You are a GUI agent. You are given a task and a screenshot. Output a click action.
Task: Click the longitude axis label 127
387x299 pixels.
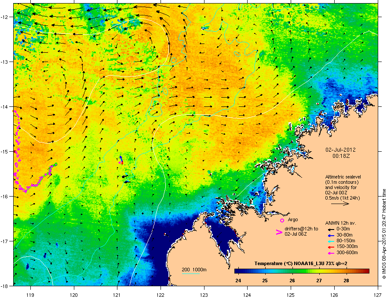[378, 295]
